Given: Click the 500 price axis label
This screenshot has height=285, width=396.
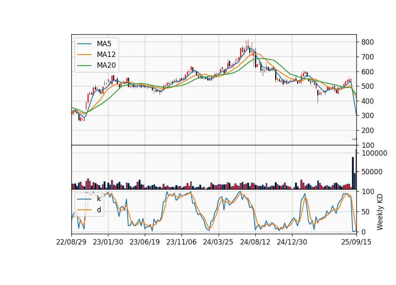Looking at the screenshot, I should point(368,86).
